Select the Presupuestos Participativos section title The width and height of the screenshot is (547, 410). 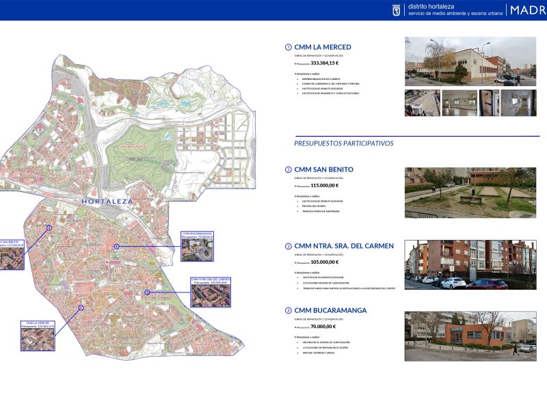(x=344, y=143)
